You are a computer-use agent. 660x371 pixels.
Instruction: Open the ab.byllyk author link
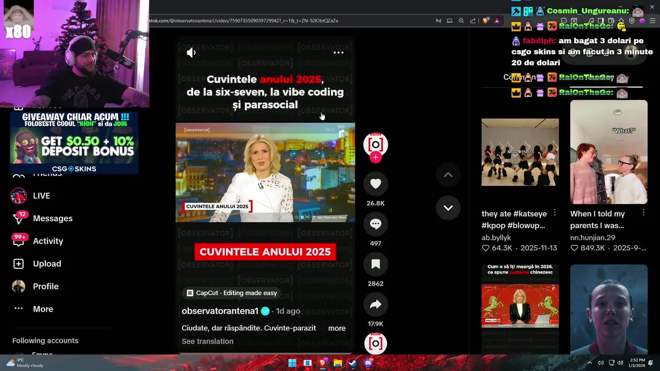tap(496, 238)
